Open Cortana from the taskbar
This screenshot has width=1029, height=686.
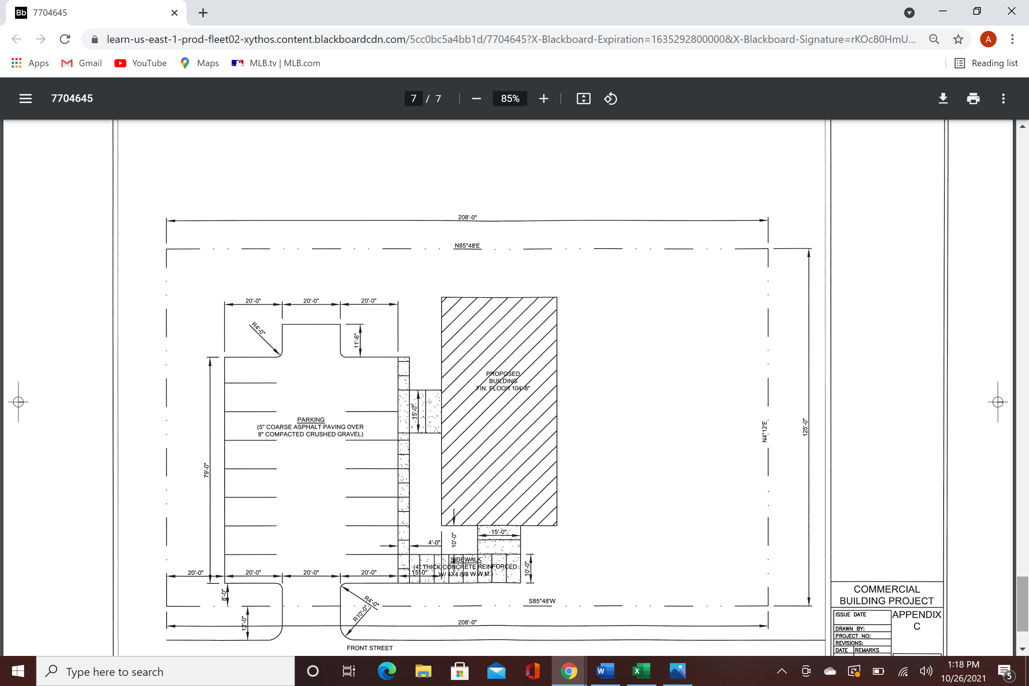coord(313,671)
